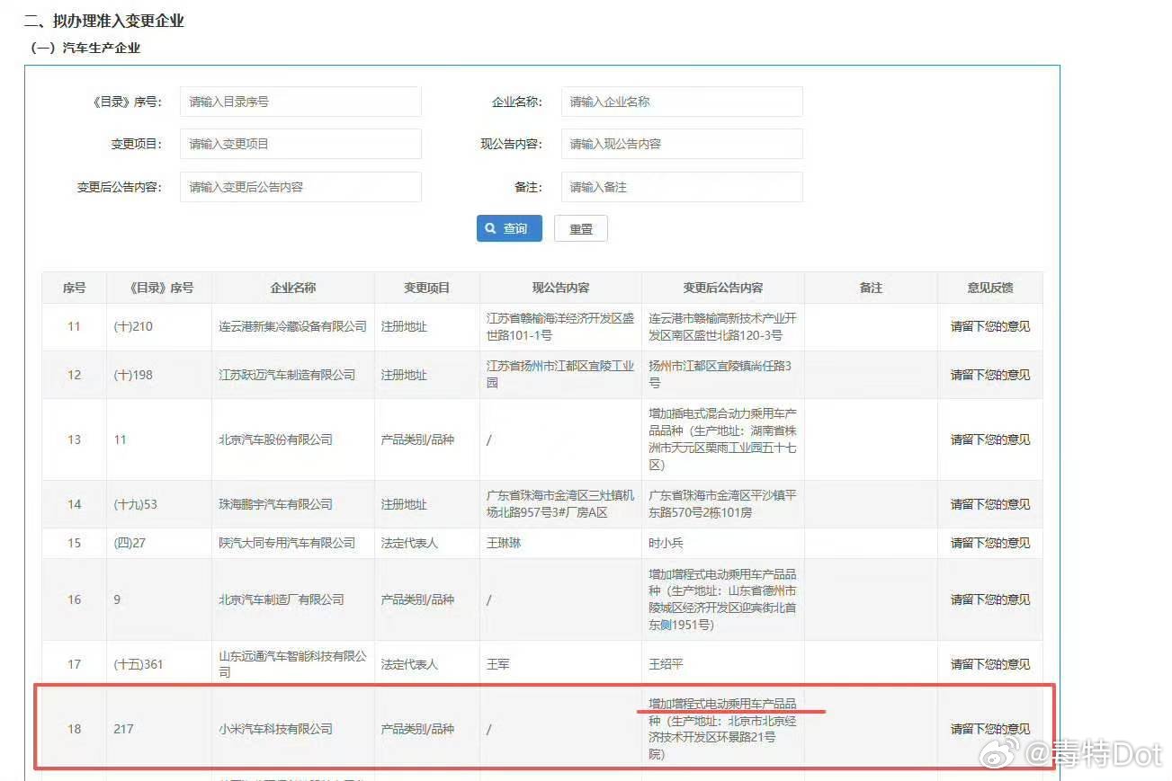Click 王军 in 现公告内容 column
This screenshot has height=781, width=1172.
tap(498, 664)
